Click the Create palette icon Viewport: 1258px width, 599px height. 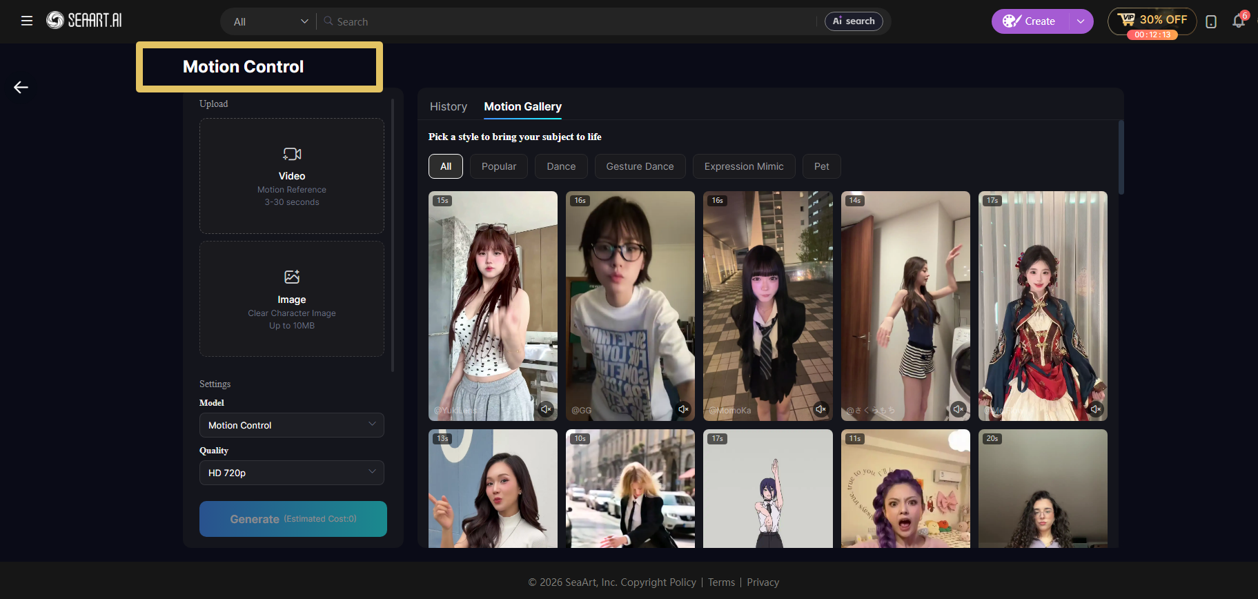(1012, 21)
